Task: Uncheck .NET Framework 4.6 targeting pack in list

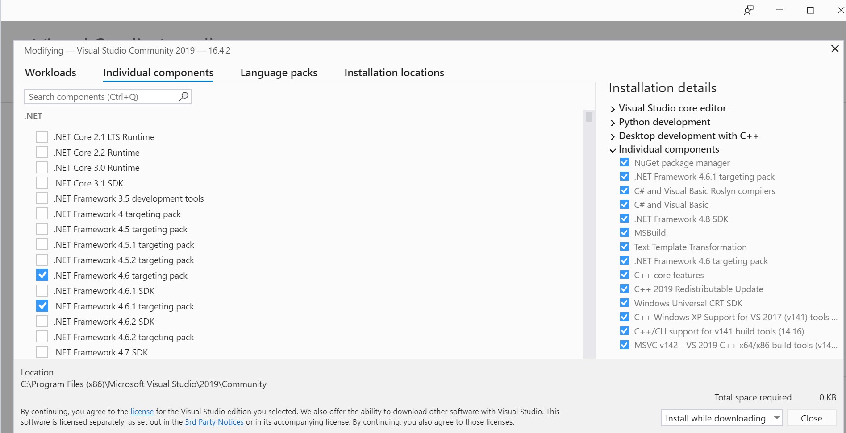Action: 42,276
